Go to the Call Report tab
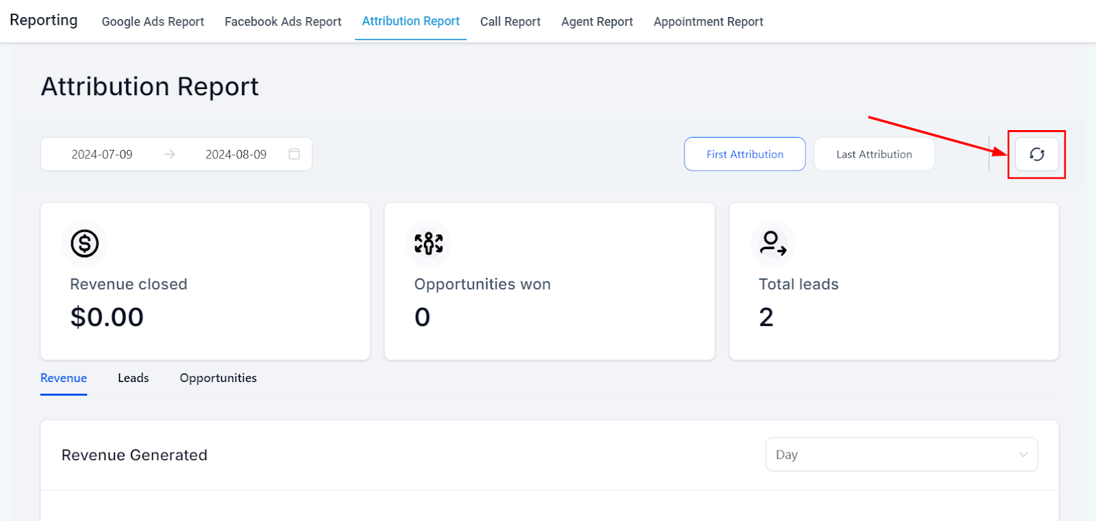Viewport: 1096px width, 521px height. [510, 21]
